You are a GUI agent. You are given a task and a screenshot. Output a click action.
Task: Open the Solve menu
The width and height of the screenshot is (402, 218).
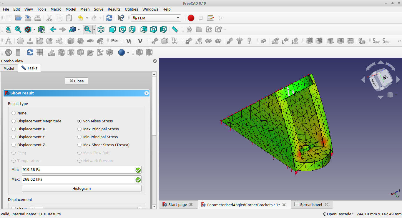tap(99, 9)
